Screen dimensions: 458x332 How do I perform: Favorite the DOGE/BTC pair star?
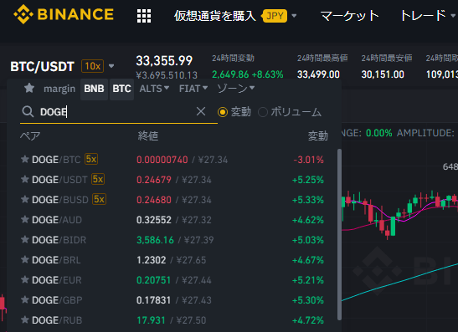point(25,159)
